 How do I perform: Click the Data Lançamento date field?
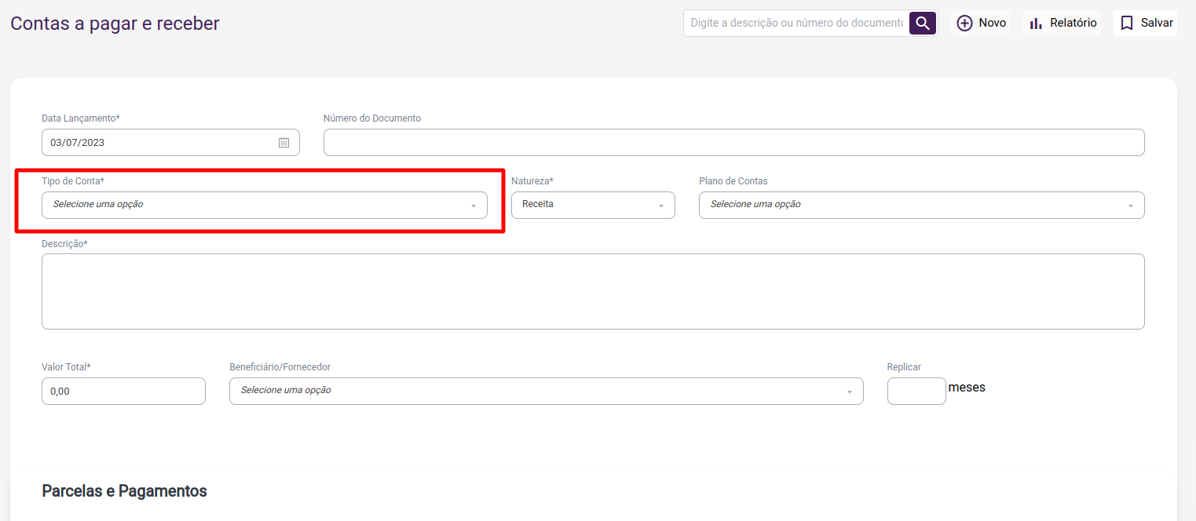[157, 143]
